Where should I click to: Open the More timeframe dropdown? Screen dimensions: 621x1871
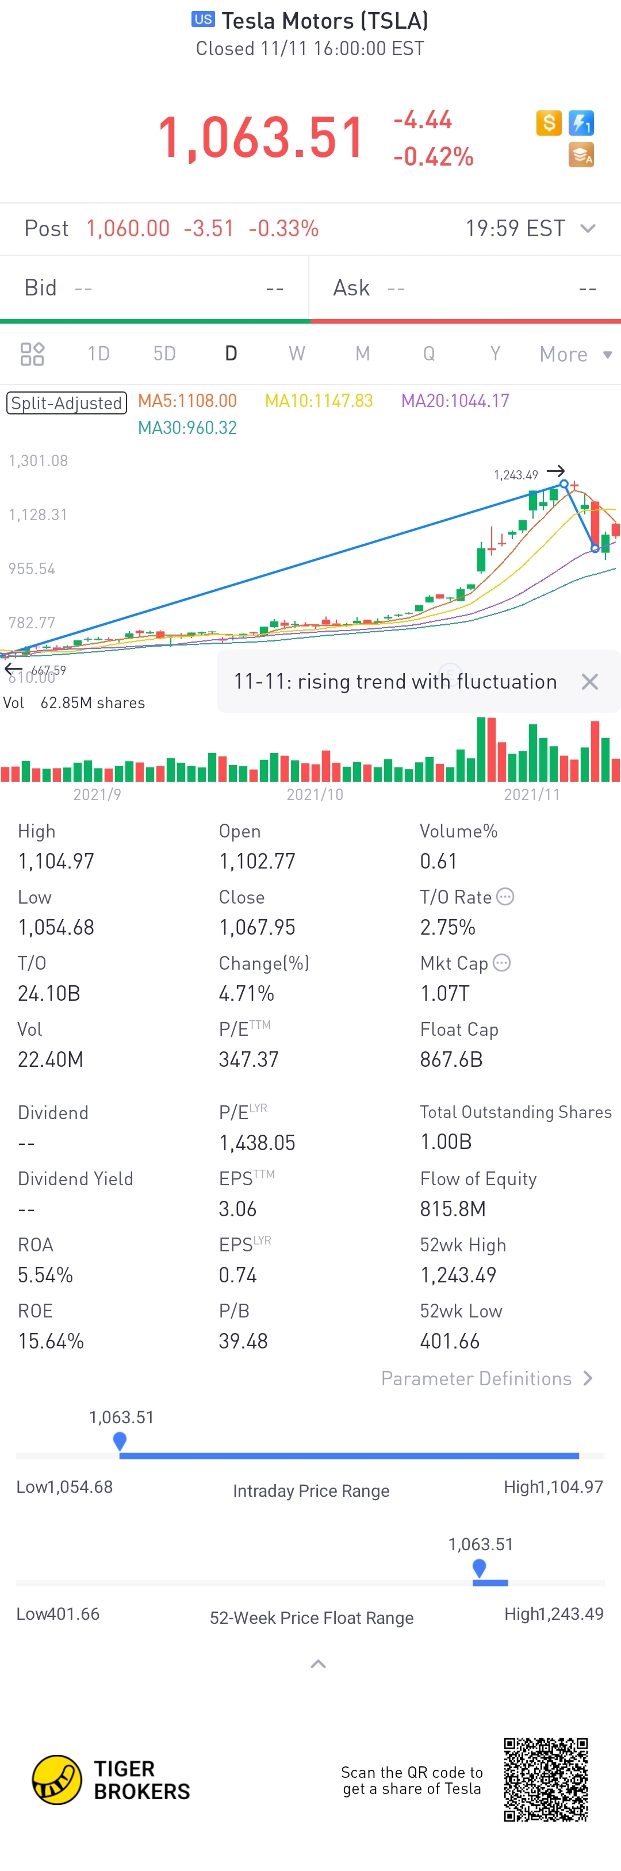pyautogui.click(x=575, y=355)
